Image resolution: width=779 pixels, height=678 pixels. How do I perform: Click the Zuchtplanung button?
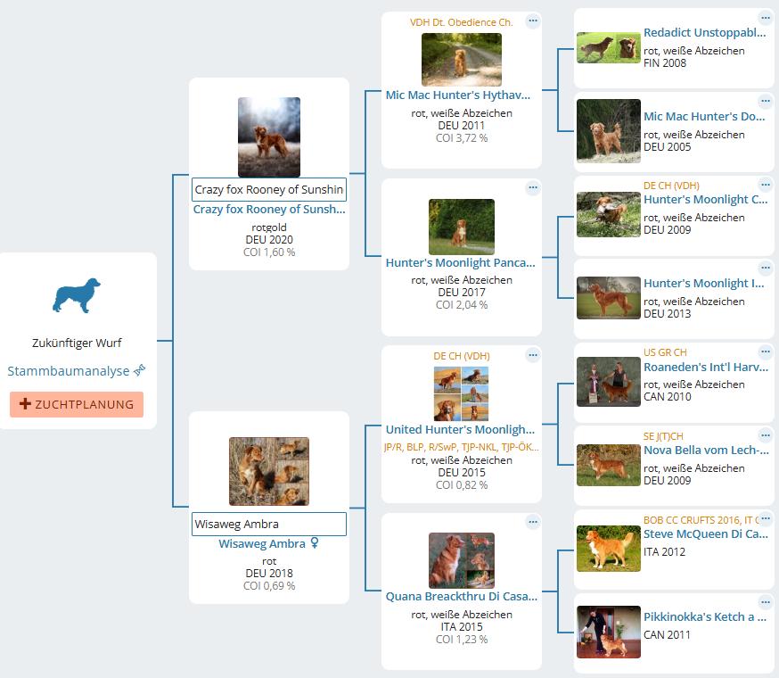pos(77,404)
